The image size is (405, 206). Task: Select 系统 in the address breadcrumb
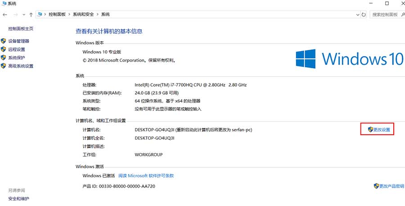[x=105, y=14]
